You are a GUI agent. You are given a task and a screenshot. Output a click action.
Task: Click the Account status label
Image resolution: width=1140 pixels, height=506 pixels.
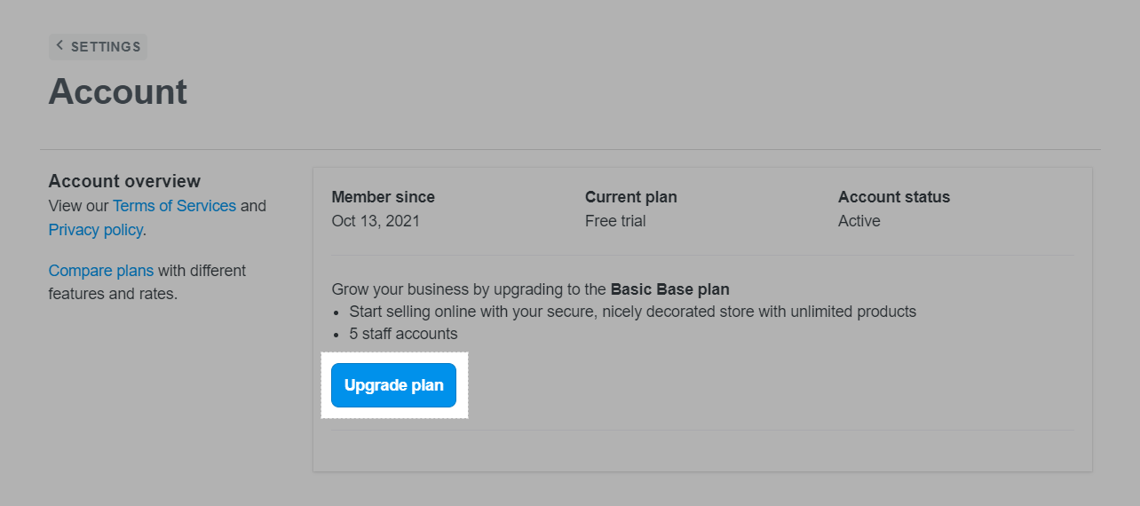[x=893, y=197]
